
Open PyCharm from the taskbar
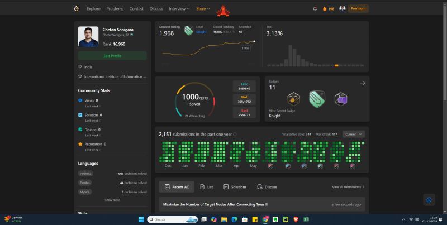click(x=286, y=219)
